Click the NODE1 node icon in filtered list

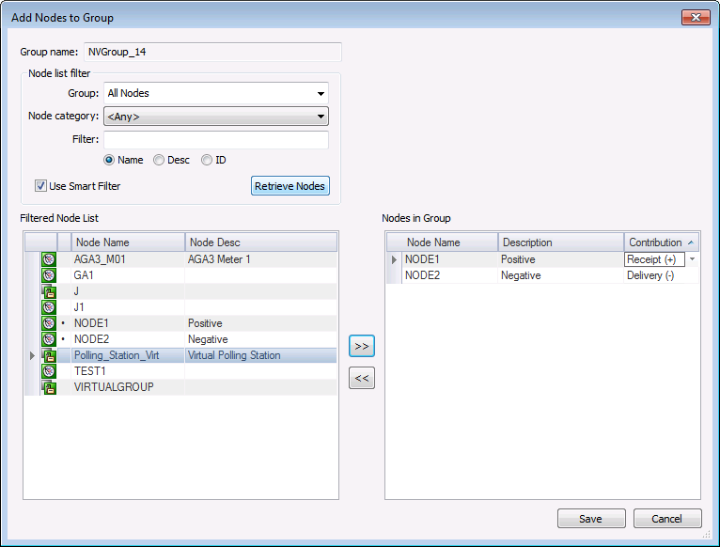click(x=49, y=323)
